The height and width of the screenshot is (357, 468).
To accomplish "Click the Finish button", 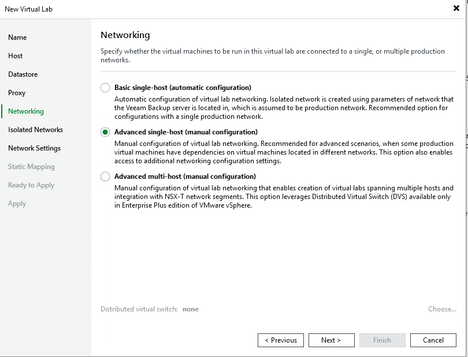I will click(x=382, y=340).
